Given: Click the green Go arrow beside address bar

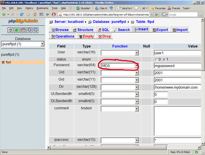Looking at the screenshot, I should (x=157, y=15).
